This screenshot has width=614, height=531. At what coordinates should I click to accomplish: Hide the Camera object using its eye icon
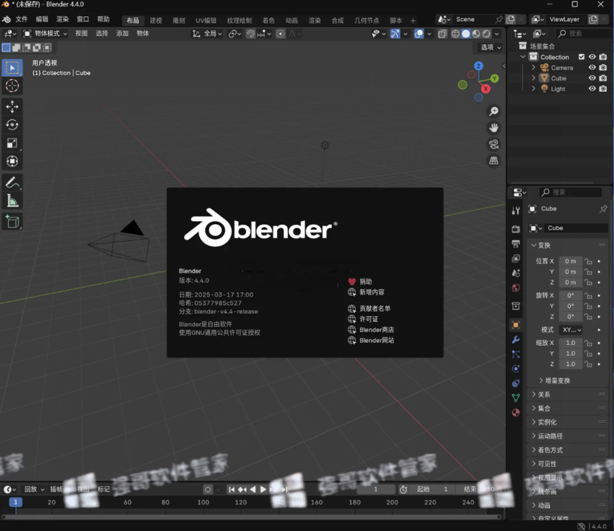click(592, 68)
